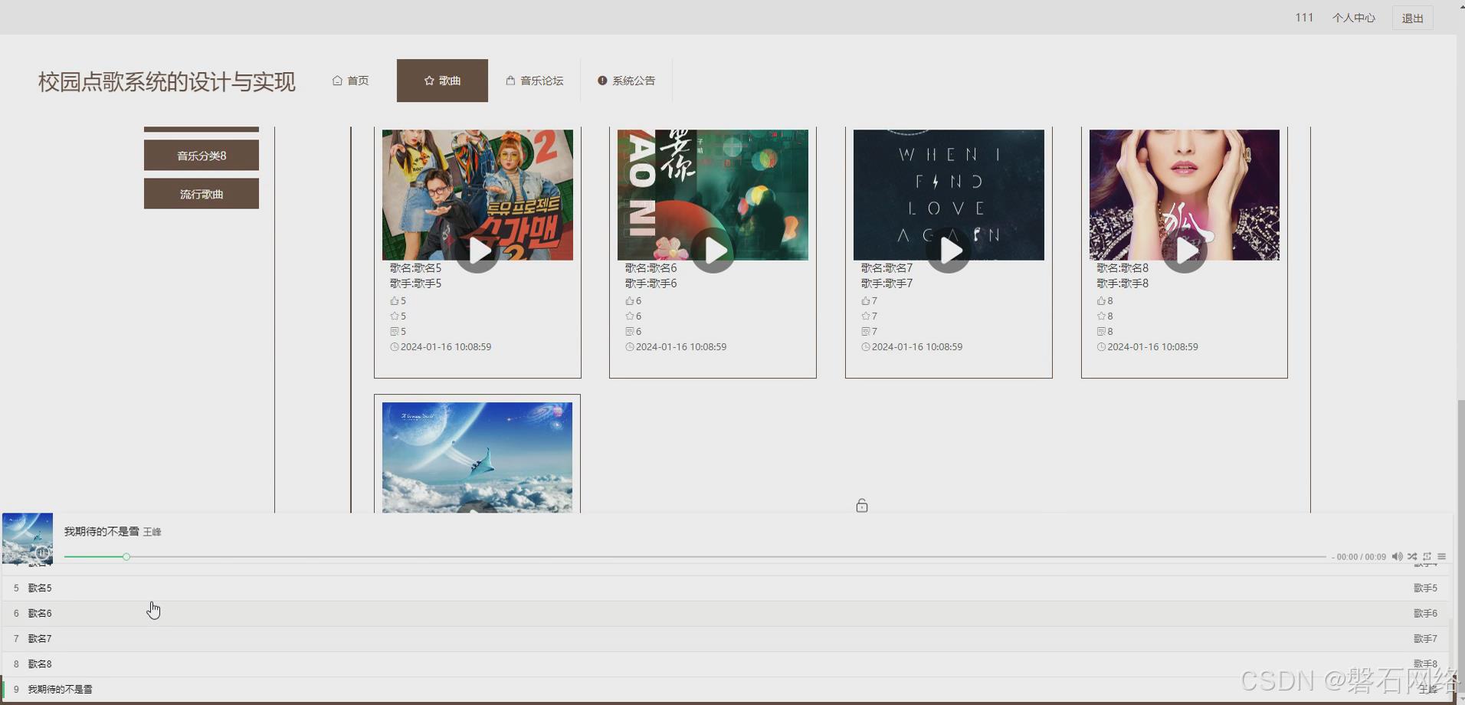Click now-playing title 我期待的不是雪 in player
Screen dimensions: 1465x705
(x=102, y=531)
